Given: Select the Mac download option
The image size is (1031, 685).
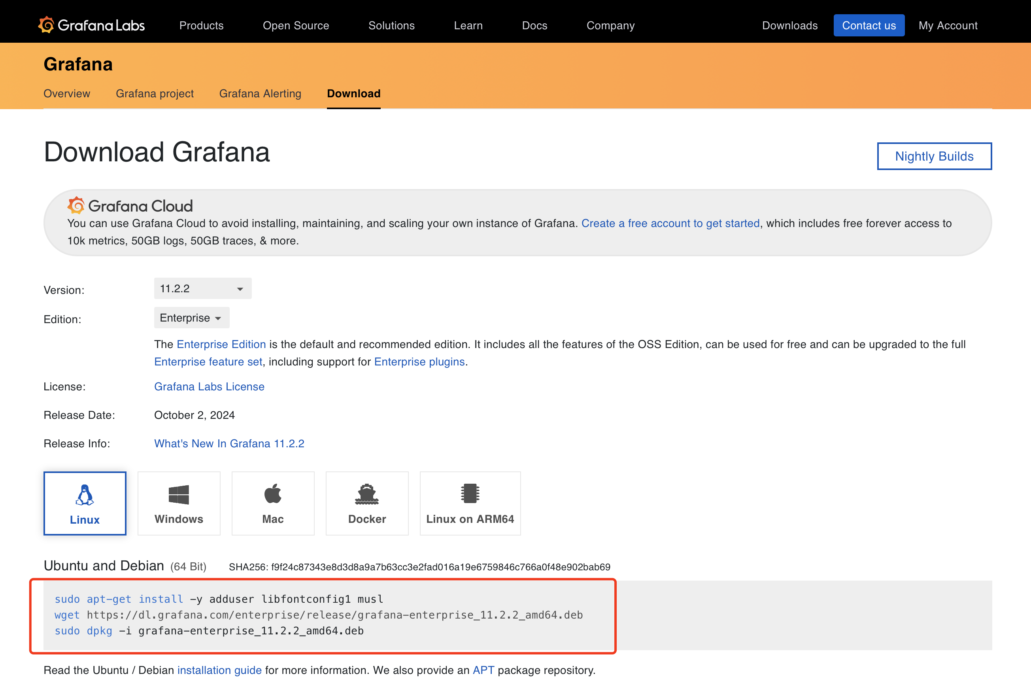Looking at the screenshot, I should pyautogui.click(x=272, y=503).
